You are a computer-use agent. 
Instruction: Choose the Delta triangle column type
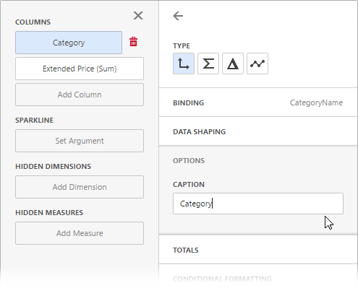coord(233,64)
